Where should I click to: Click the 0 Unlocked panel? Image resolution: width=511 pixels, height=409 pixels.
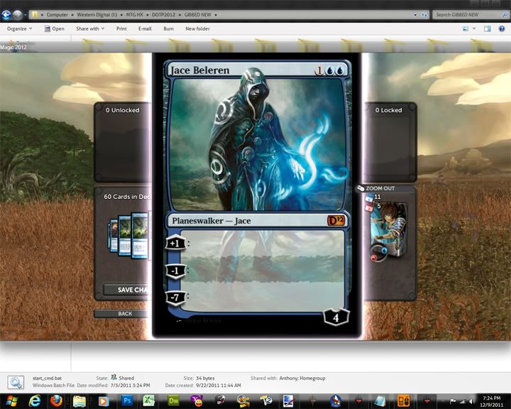pyautogui.click(x=123, y=142)
